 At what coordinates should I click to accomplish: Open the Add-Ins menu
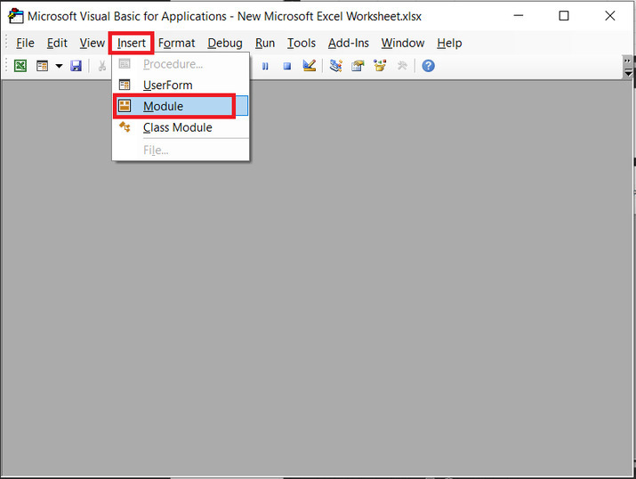[x=349, y=43]
